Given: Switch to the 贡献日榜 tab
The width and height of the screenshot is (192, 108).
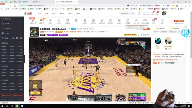Looking at the screenshot, I should 156,32.
